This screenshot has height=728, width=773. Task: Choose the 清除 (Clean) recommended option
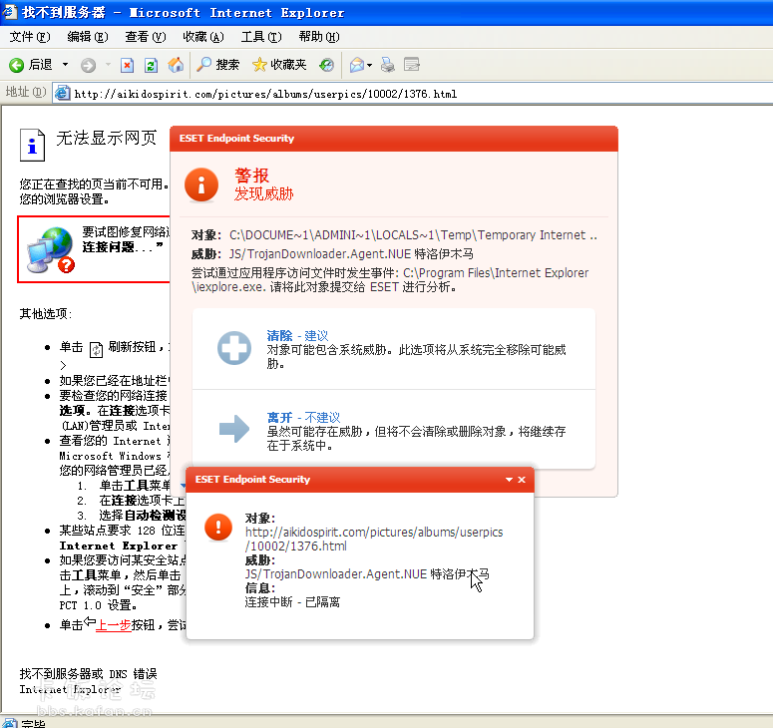pos(279,336)
